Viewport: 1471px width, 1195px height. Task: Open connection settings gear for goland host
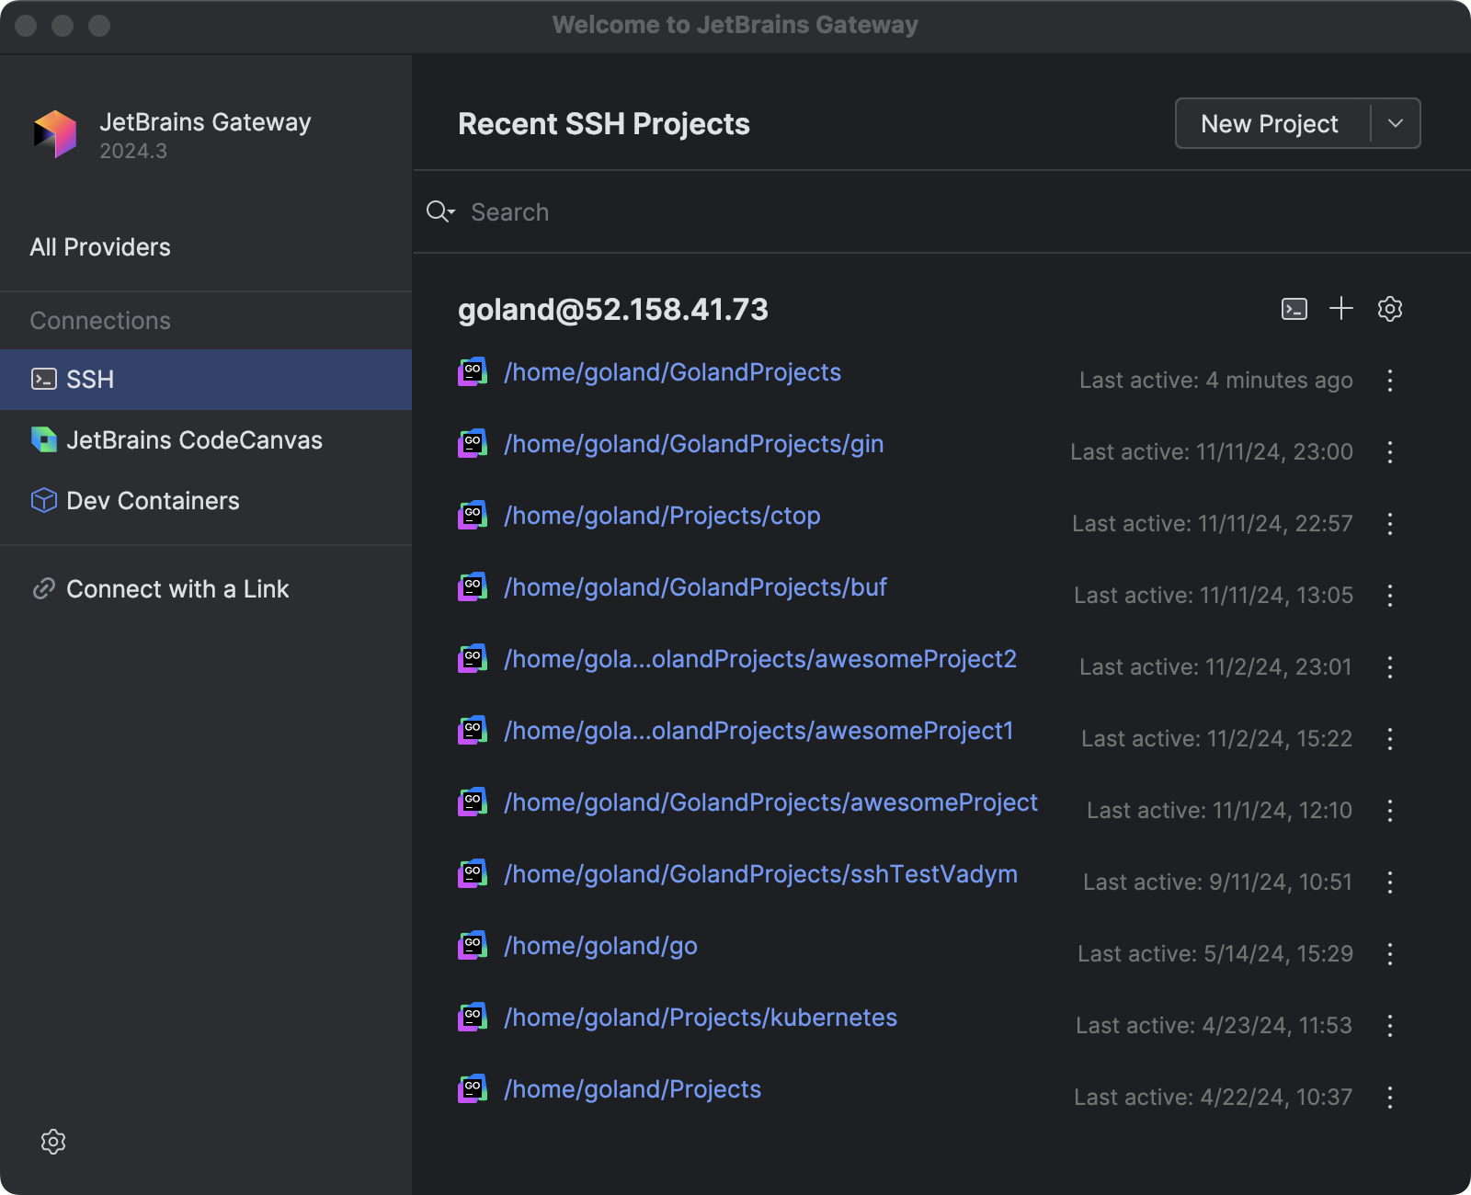click(x=1389, y=309)
